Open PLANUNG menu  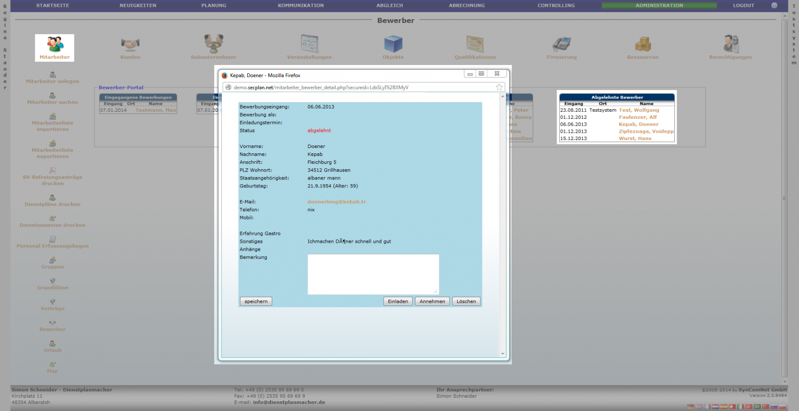214,5
